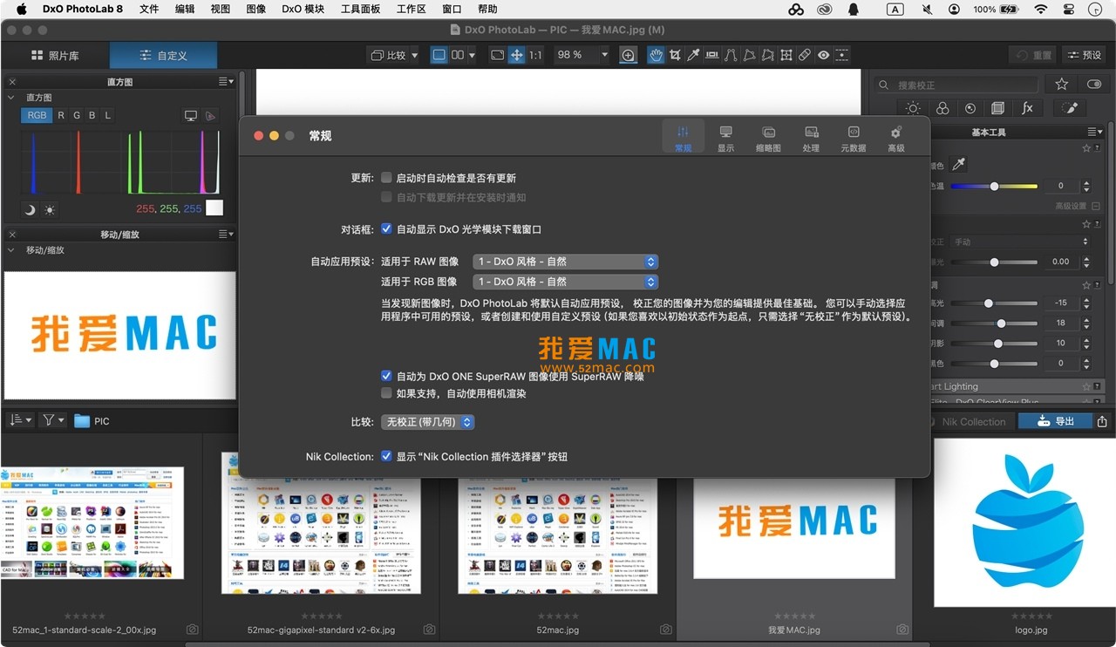Show highlight clipping with sun icon
1116x647 pixels.
pos(50,209)
